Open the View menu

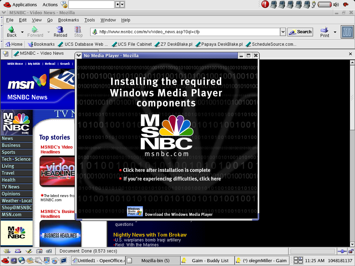(37, 20)
